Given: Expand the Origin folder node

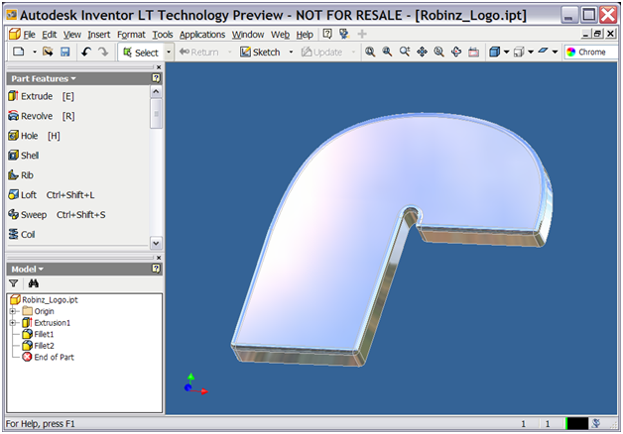Looking at the screenshot, I should pos(12,311).
